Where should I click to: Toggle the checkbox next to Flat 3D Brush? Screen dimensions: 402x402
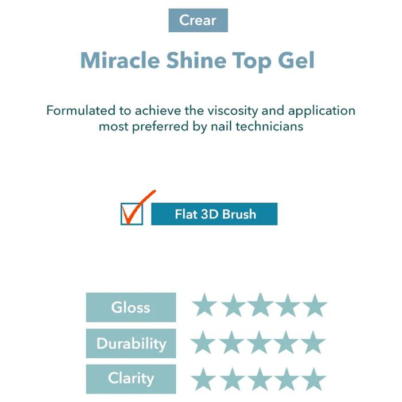132,214
